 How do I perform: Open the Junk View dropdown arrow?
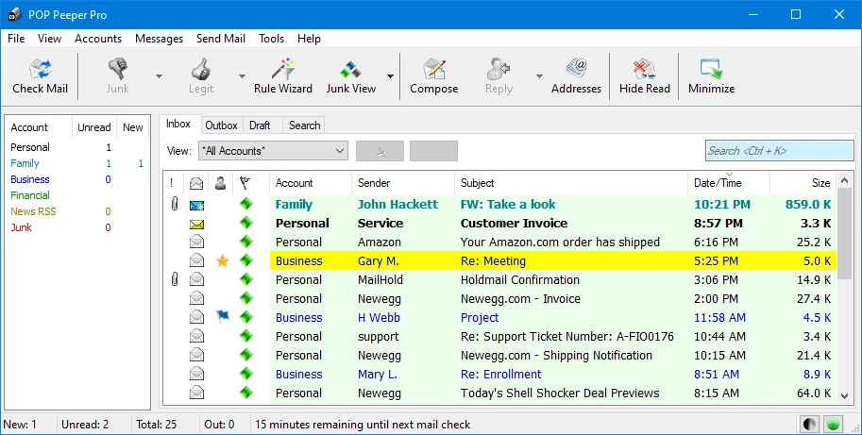(390, 76)
